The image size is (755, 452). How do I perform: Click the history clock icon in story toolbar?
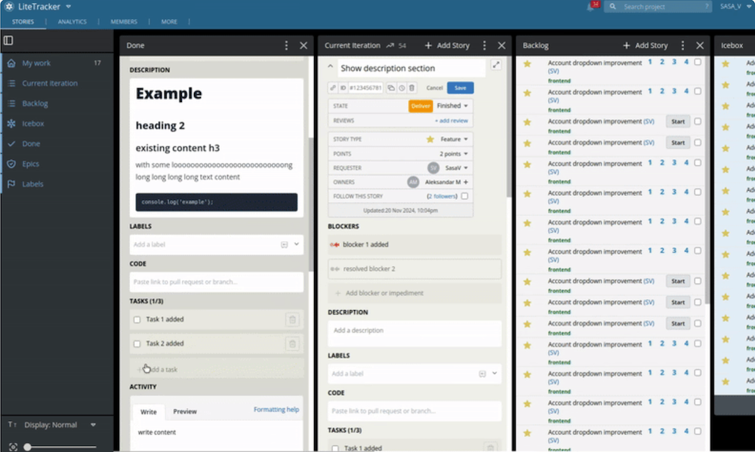click(x=402, y=88)
